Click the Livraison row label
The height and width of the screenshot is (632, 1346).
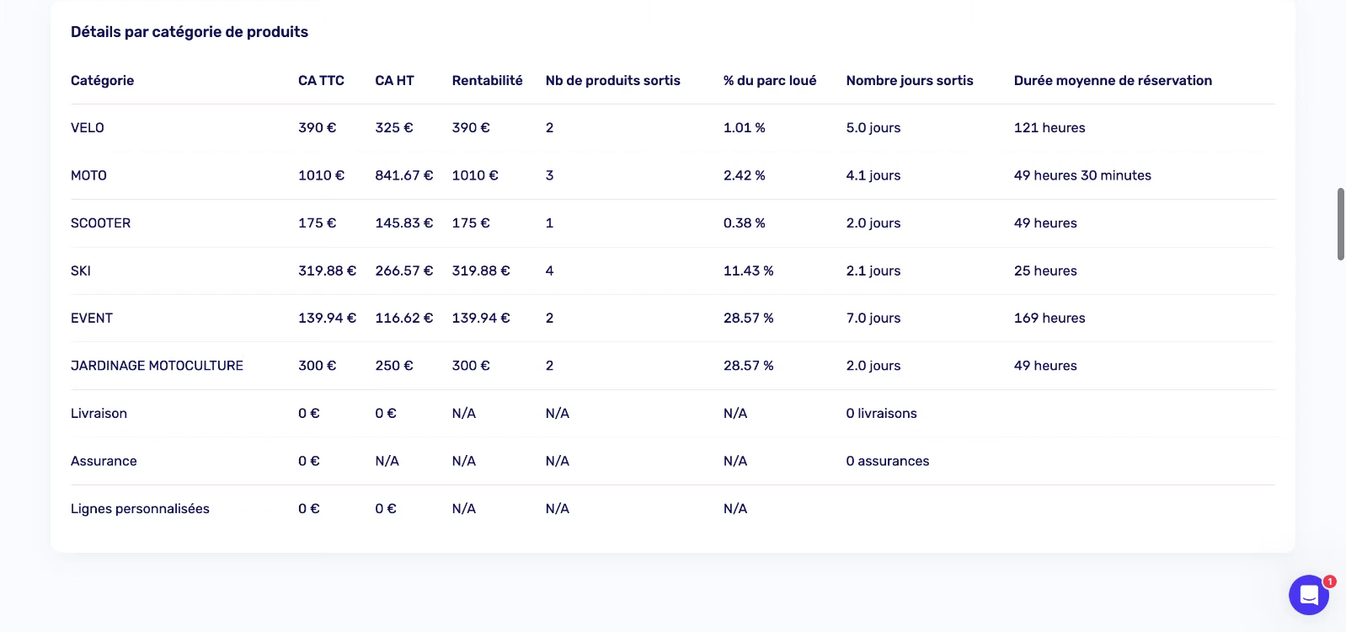(99, 414)
